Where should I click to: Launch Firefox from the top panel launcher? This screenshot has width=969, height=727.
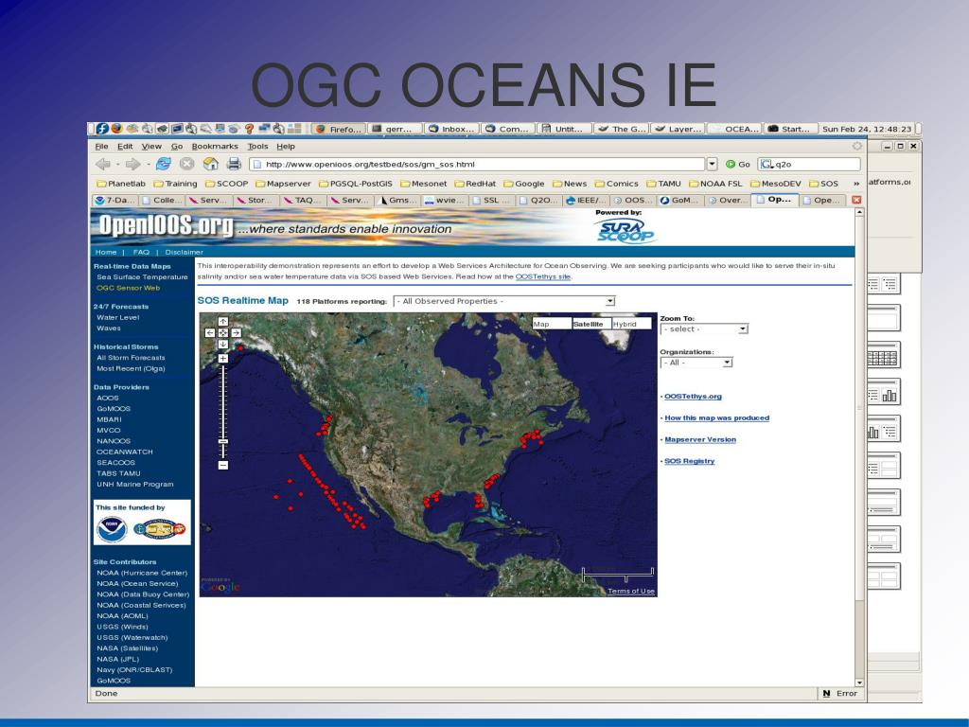pyautogui.click(x=116, y=129)
